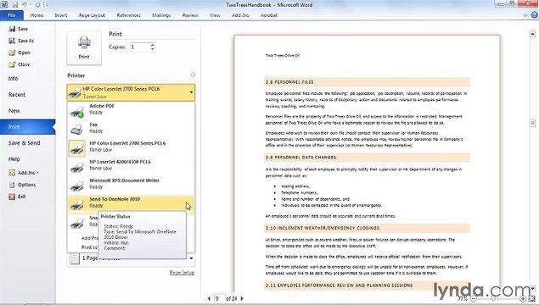The width and height of the screenshot is (539, 305).
Task: Click the current page number field
Action: tap(219, 298)
